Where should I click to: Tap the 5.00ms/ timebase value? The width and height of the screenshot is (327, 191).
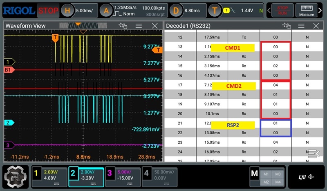[x=84, y=11]
